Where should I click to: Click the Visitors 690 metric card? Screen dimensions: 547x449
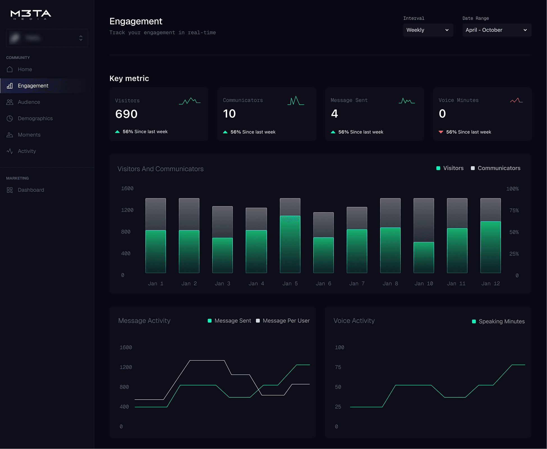tap(159, 114)
